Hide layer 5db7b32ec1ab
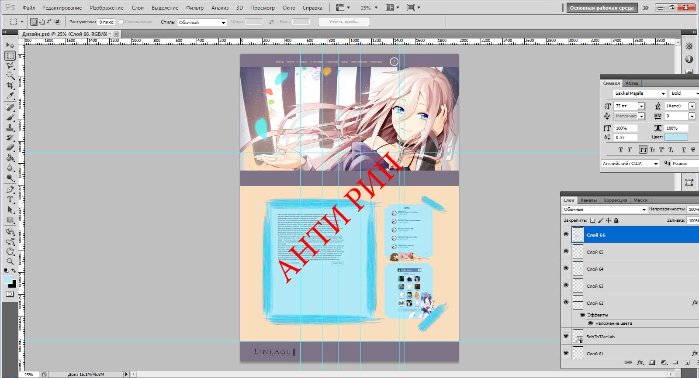 tap(566, 337)
